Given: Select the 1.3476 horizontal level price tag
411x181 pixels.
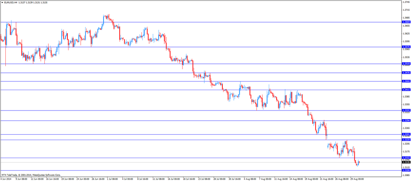Looking at the screenshot, I should [x=406, y=73].
